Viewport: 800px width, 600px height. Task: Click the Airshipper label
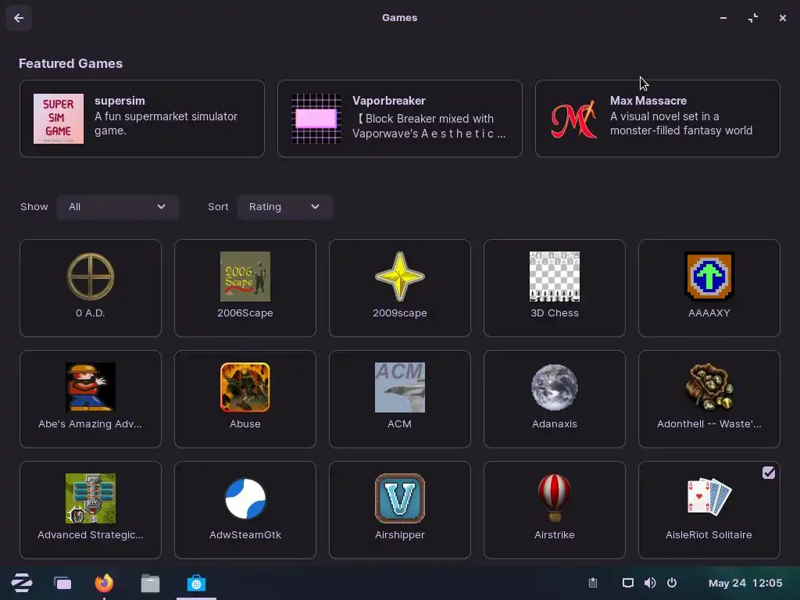tap(399, 534)
